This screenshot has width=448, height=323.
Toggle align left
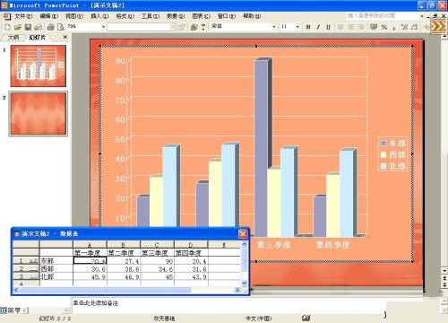coord(340,27)
